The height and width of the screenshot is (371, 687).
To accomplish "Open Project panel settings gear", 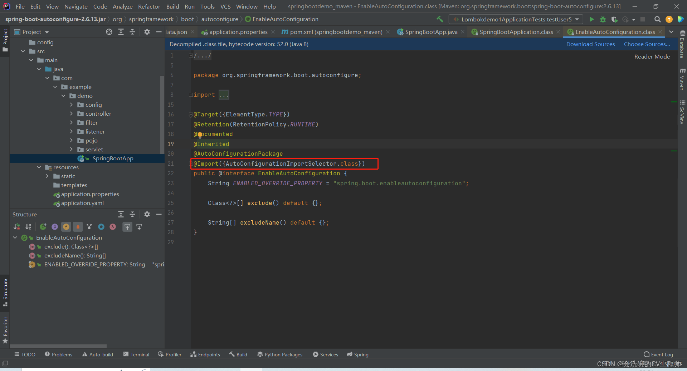I will click(147, 32).
